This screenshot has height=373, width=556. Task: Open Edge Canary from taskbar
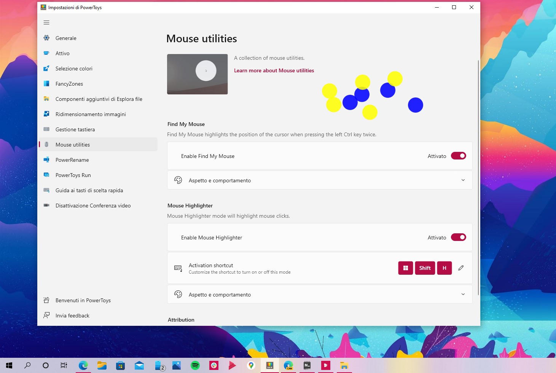(288, 365)
